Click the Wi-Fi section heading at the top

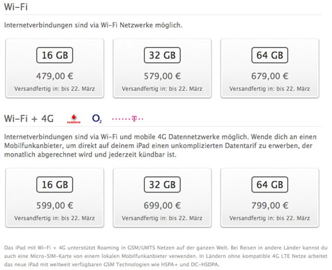(16, 7)
